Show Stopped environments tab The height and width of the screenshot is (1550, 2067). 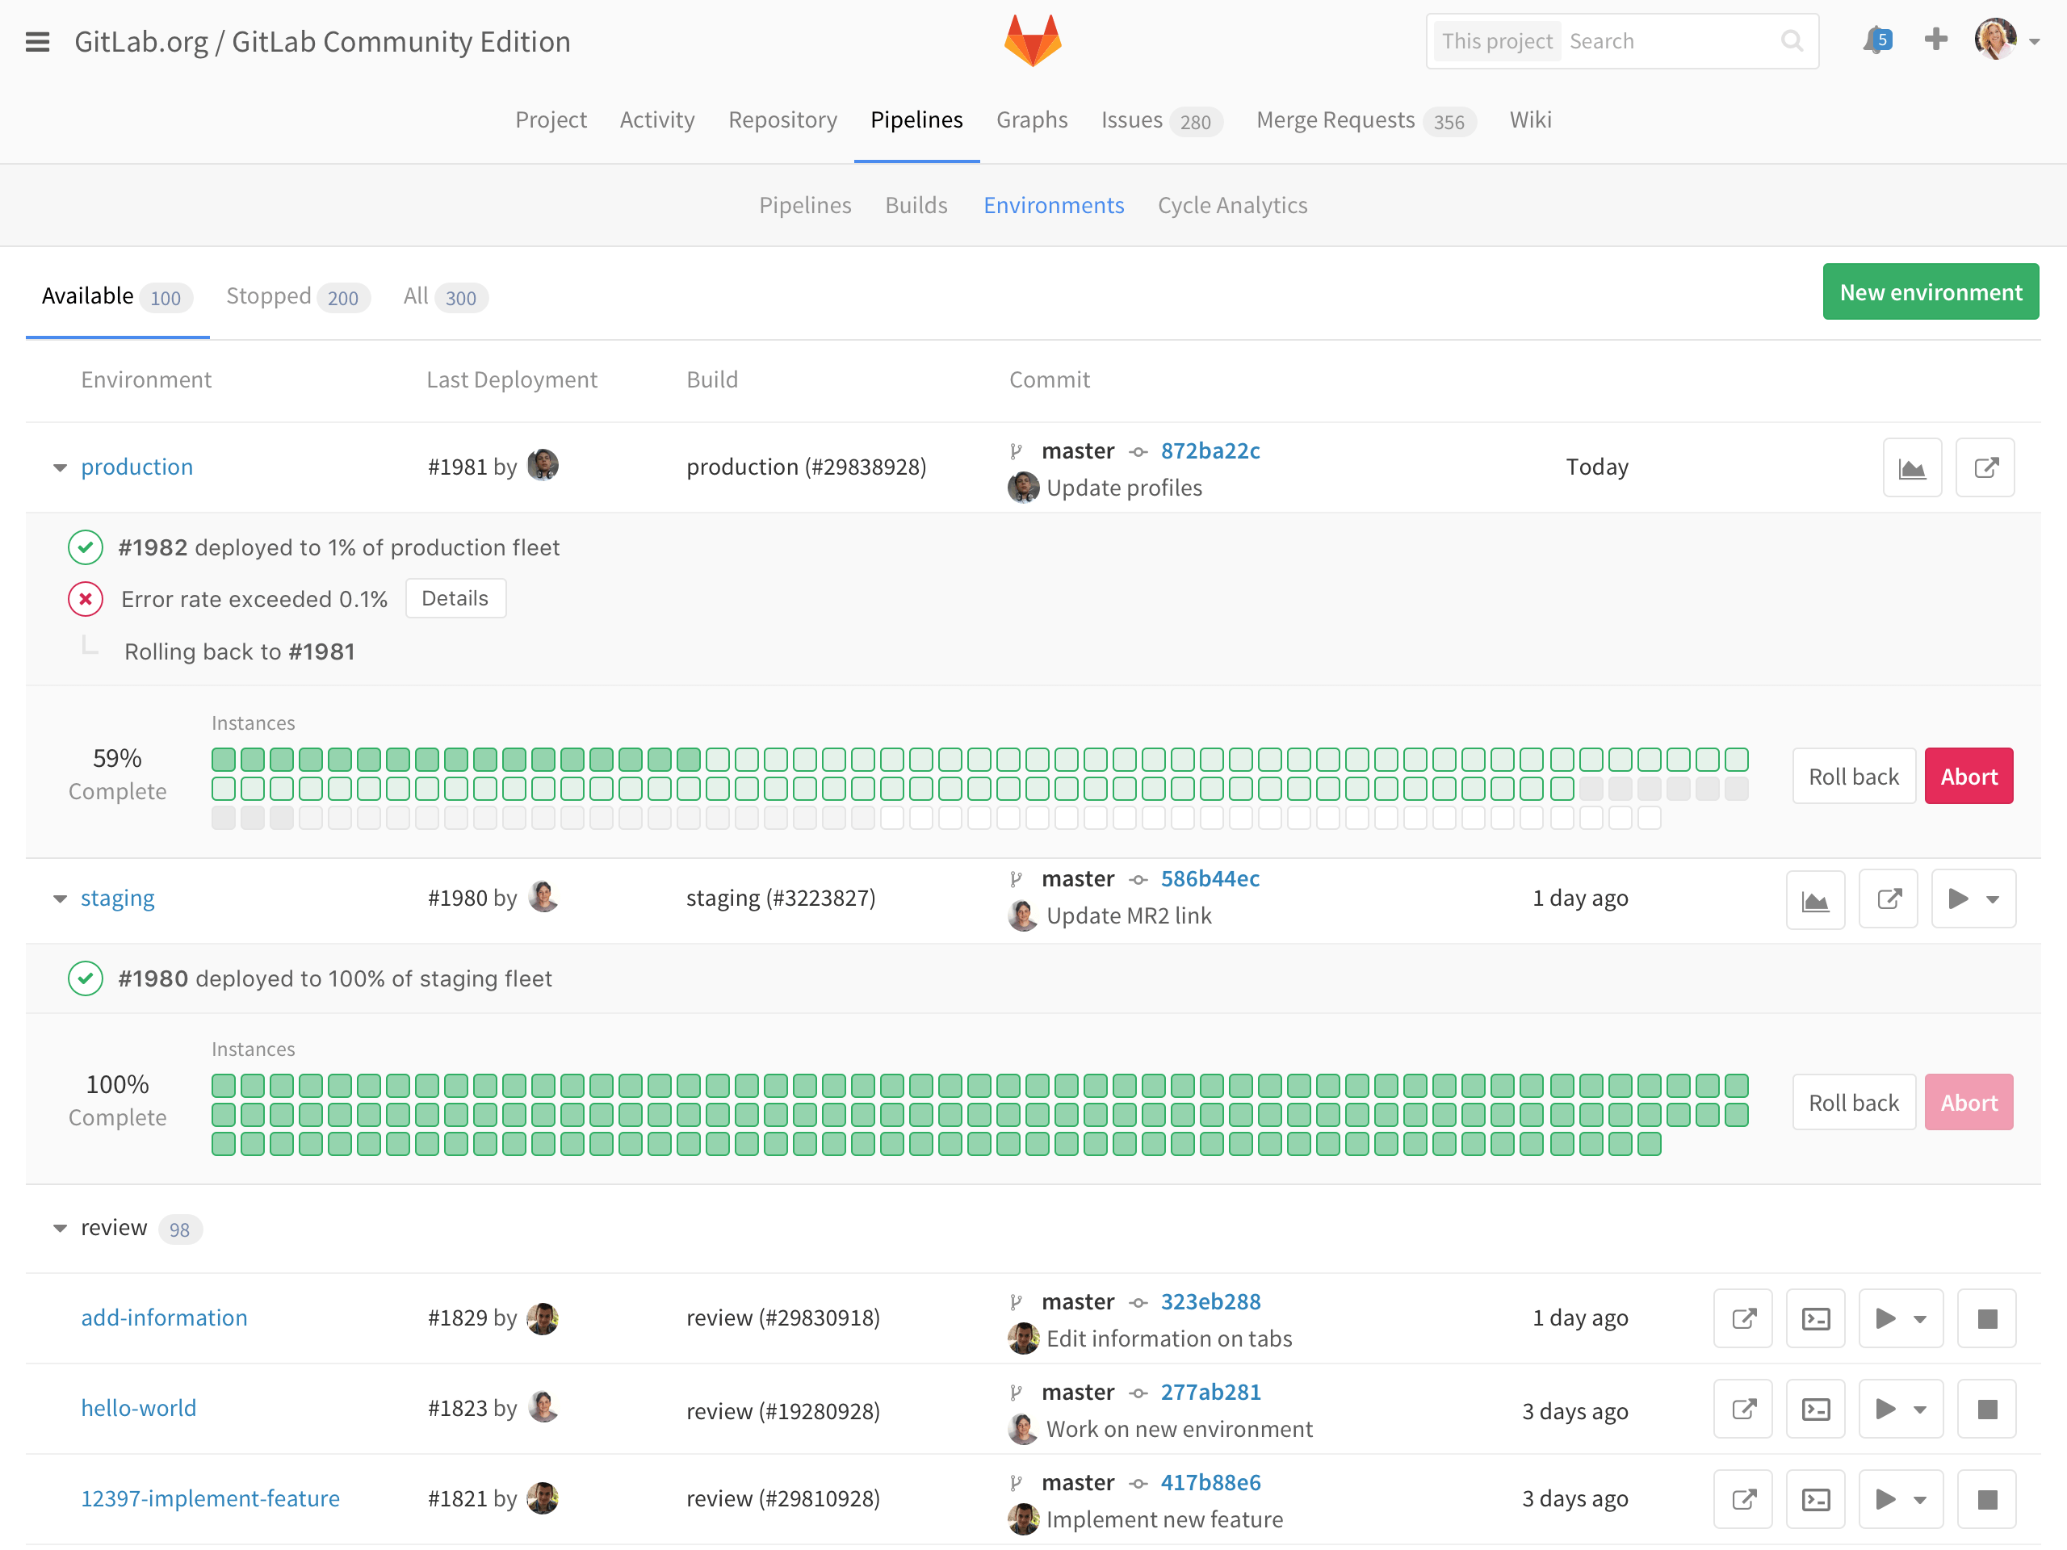298,297
